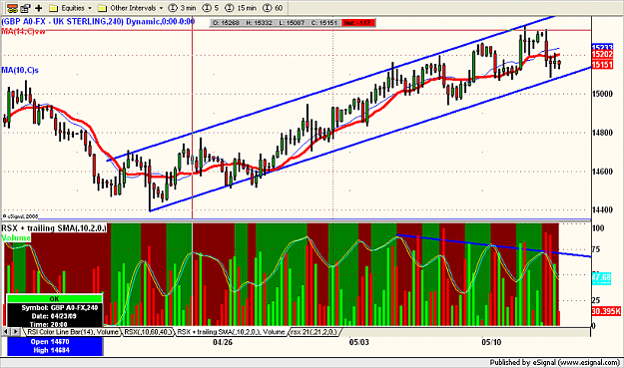
Task: Click the tab strip scroll-right arrow
Action: point(16,331)
